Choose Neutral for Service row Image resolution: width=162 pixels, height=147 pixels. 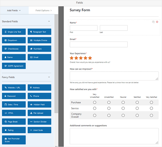[x=123, y=108]
